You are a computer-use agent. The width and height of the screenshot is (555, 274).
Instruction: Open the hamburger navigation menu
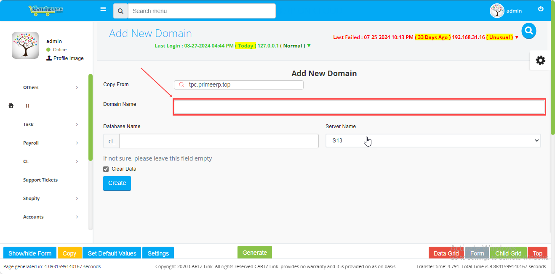coord(103,9)
